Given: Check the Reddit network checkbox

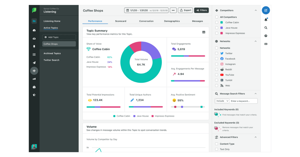Looking at the screenshot, I should 216,70.
